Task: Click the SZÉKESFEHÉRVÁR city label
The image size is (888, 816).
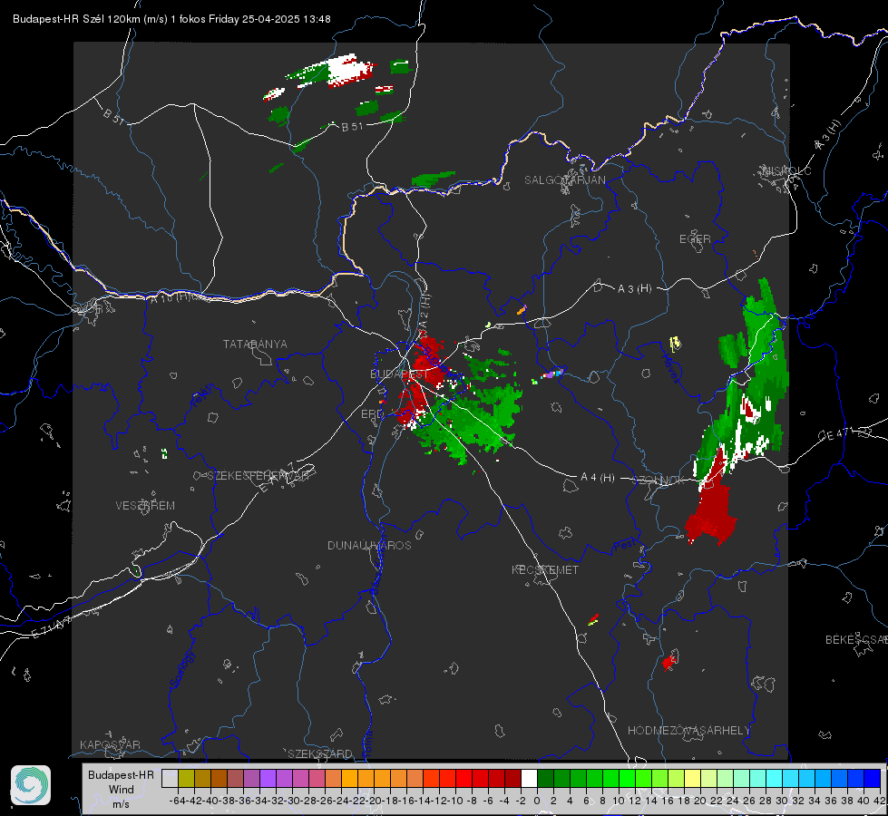Action: point(258,476)
